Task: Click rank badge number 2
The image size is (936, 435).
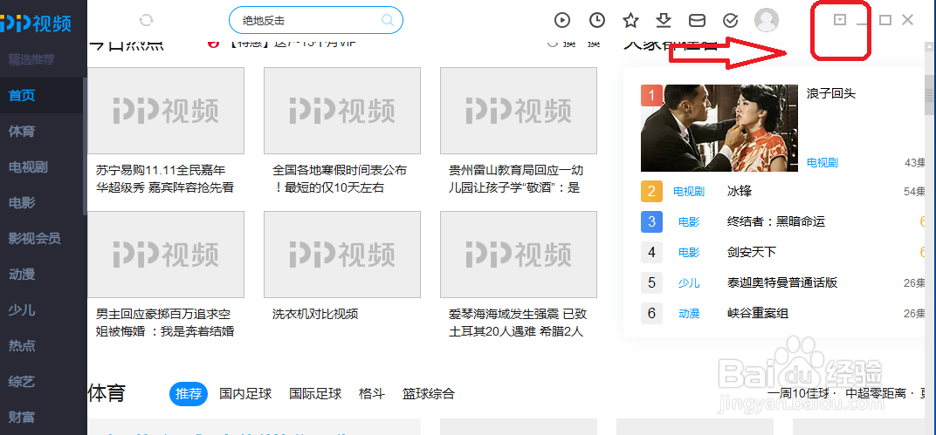Action: 652,191
